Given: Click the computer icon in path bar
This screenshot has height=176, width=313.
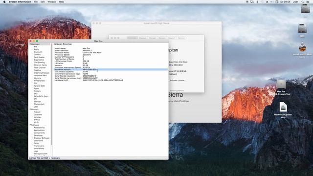Looking at the screenshot, I should tap(30, 158).
